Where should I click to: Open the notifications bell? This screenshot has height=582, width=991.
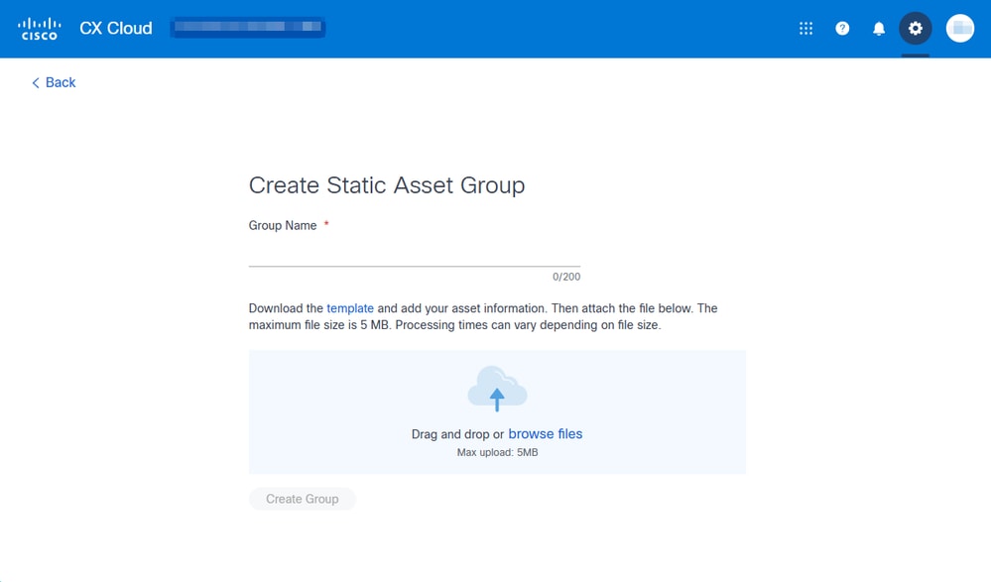pos(879,29)
